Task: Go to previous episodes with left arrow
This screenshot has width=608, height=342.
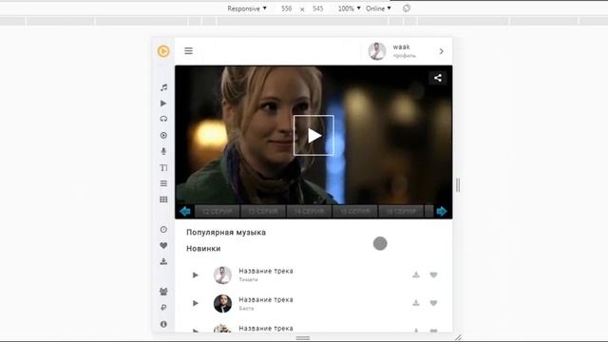Action: [x=185, y=211]
